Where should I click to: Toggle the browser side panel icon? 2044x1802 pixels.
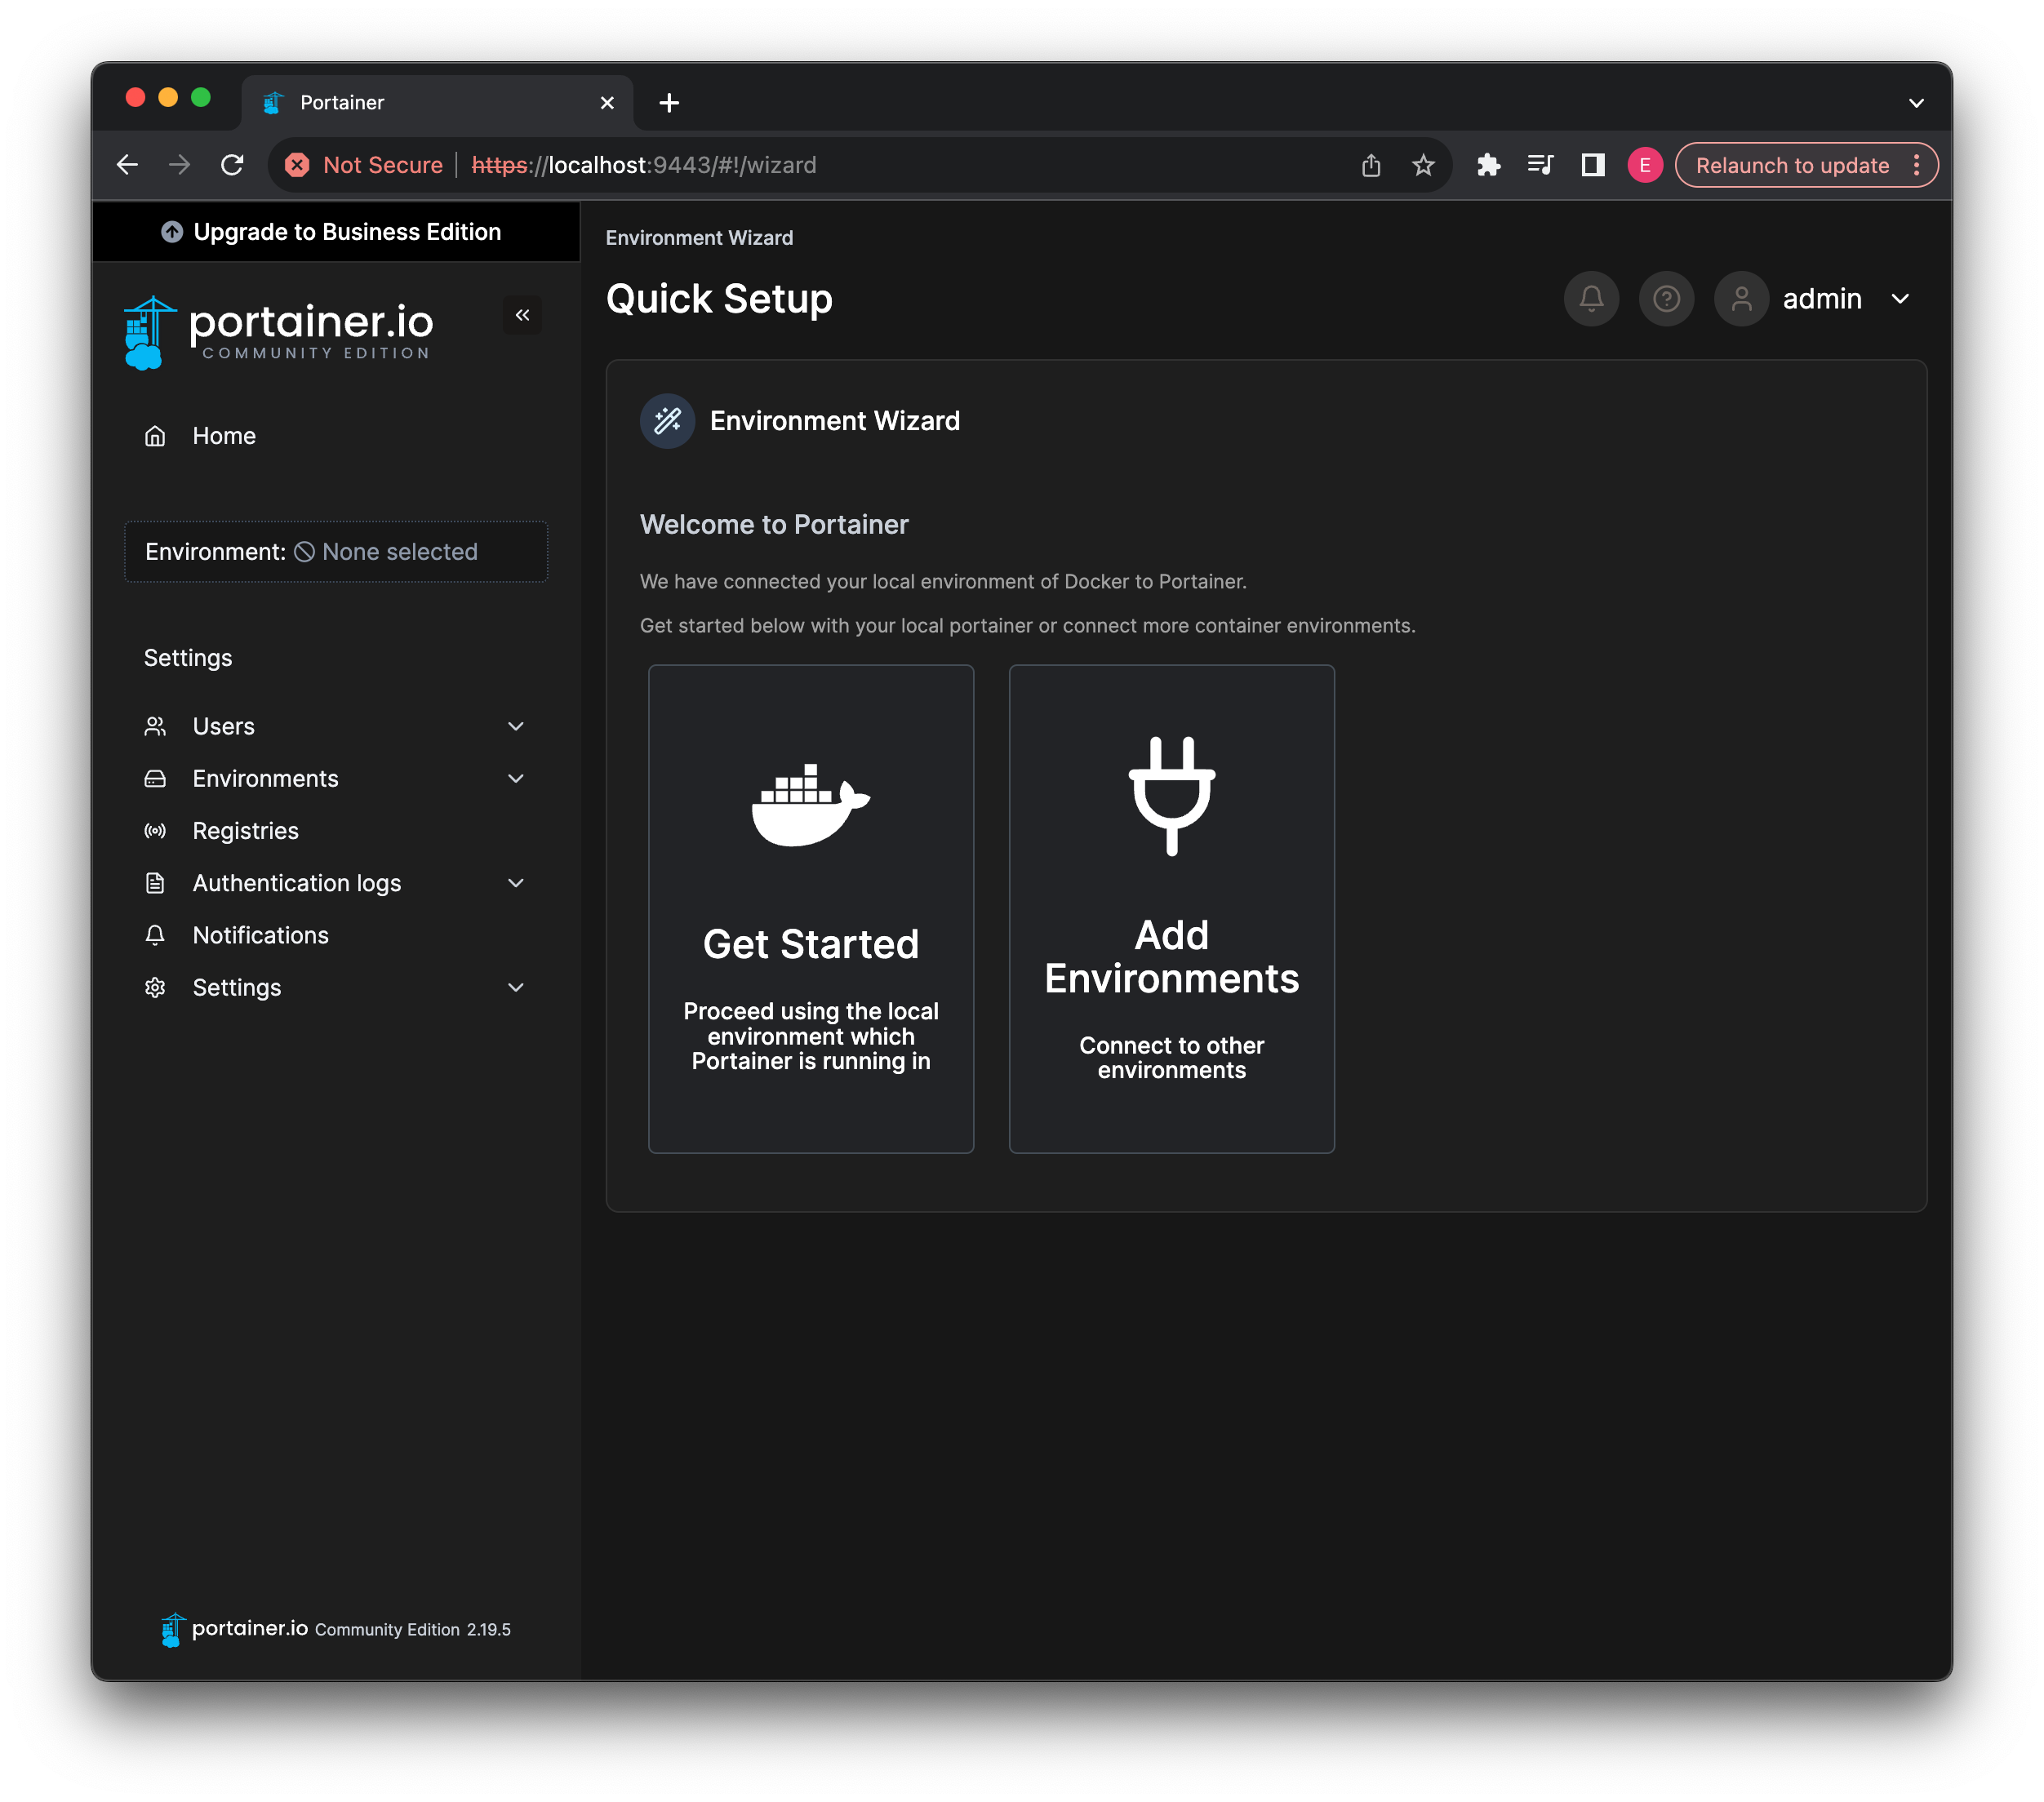(x=1593, y=165)
